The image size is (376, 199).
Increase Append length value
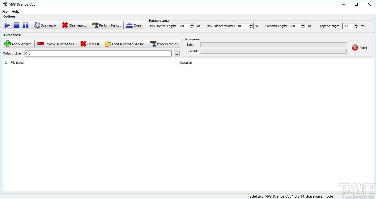click(x=357, y=25)
